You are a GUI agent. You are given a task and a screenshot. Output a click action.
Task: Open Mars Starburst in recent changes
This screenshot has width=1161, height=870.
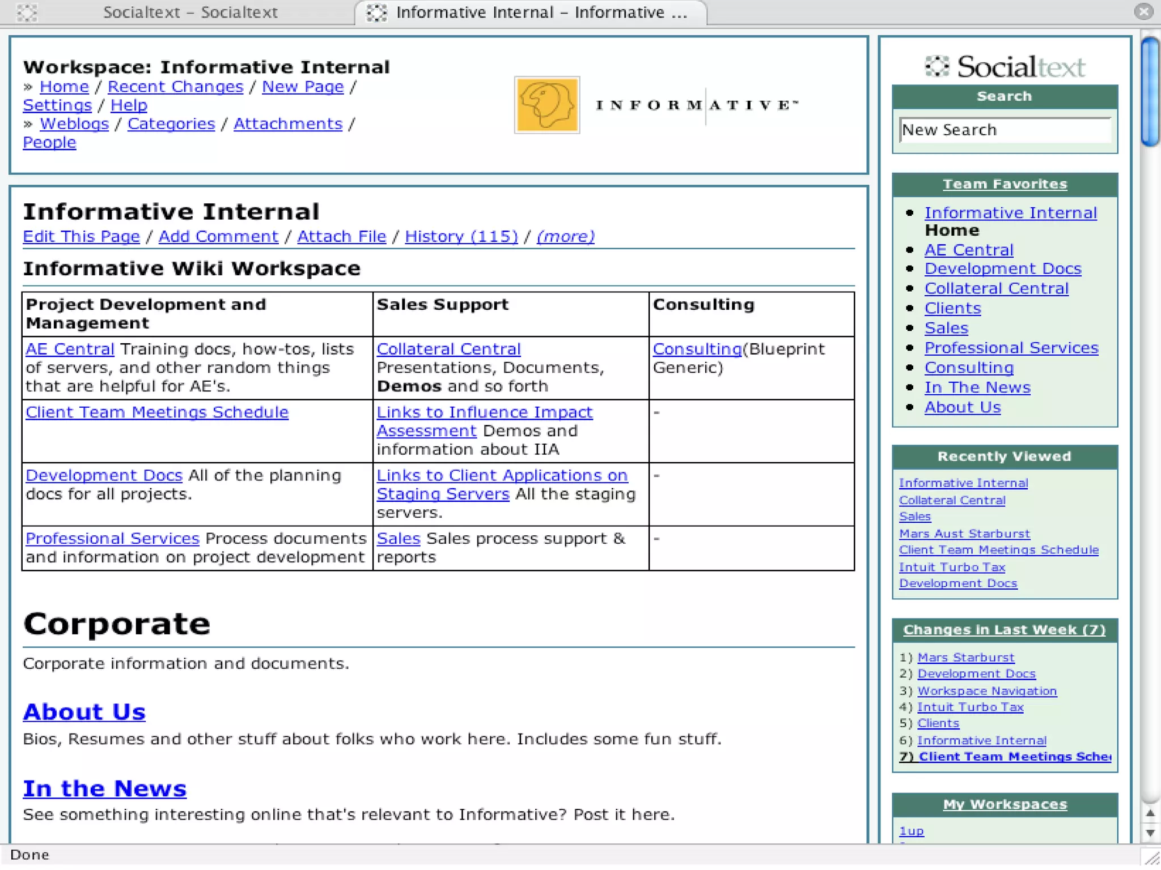coord(965,658)
